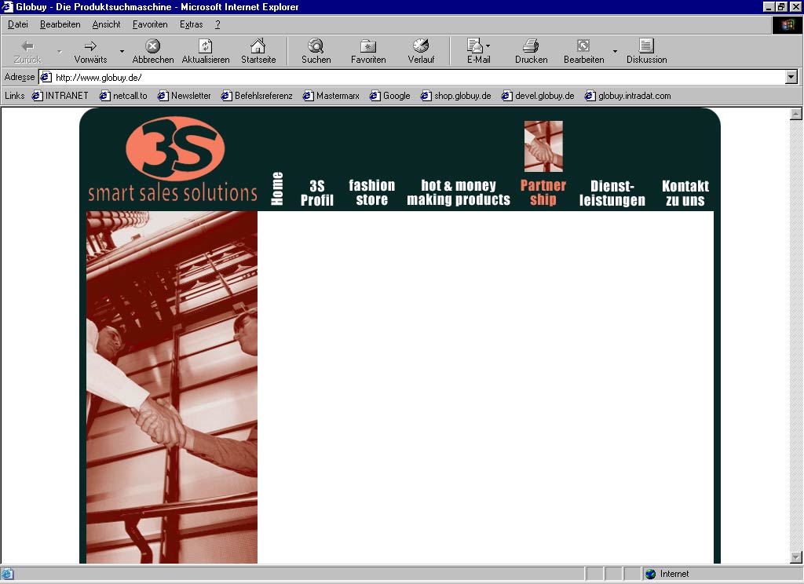Screen dimensions: 804x584
Task: Open the netcall.to links bar shortcut
Action: (x=123, y=96)
